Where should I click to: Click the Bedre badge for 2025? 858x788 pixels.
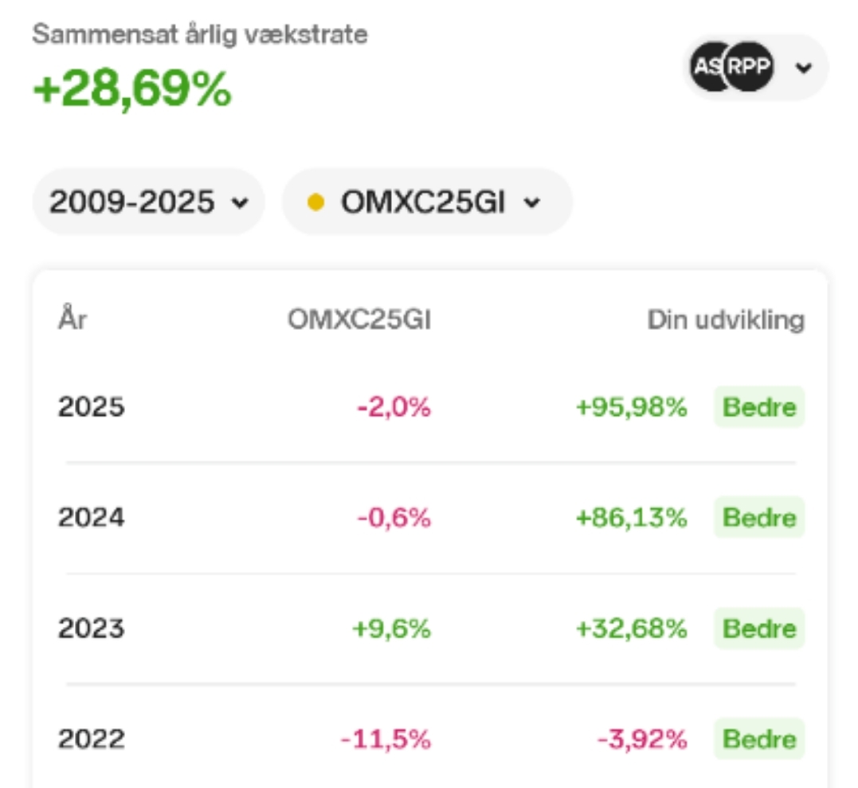coord(759,406)
